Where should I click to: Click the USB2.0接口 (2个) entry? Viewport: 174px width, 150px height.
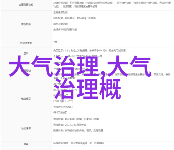(63, 101)
